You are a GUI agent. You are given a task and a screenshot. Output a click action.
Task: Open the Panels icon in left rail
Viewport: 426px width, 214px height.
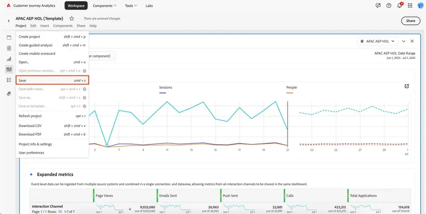[x=9, y=38]
